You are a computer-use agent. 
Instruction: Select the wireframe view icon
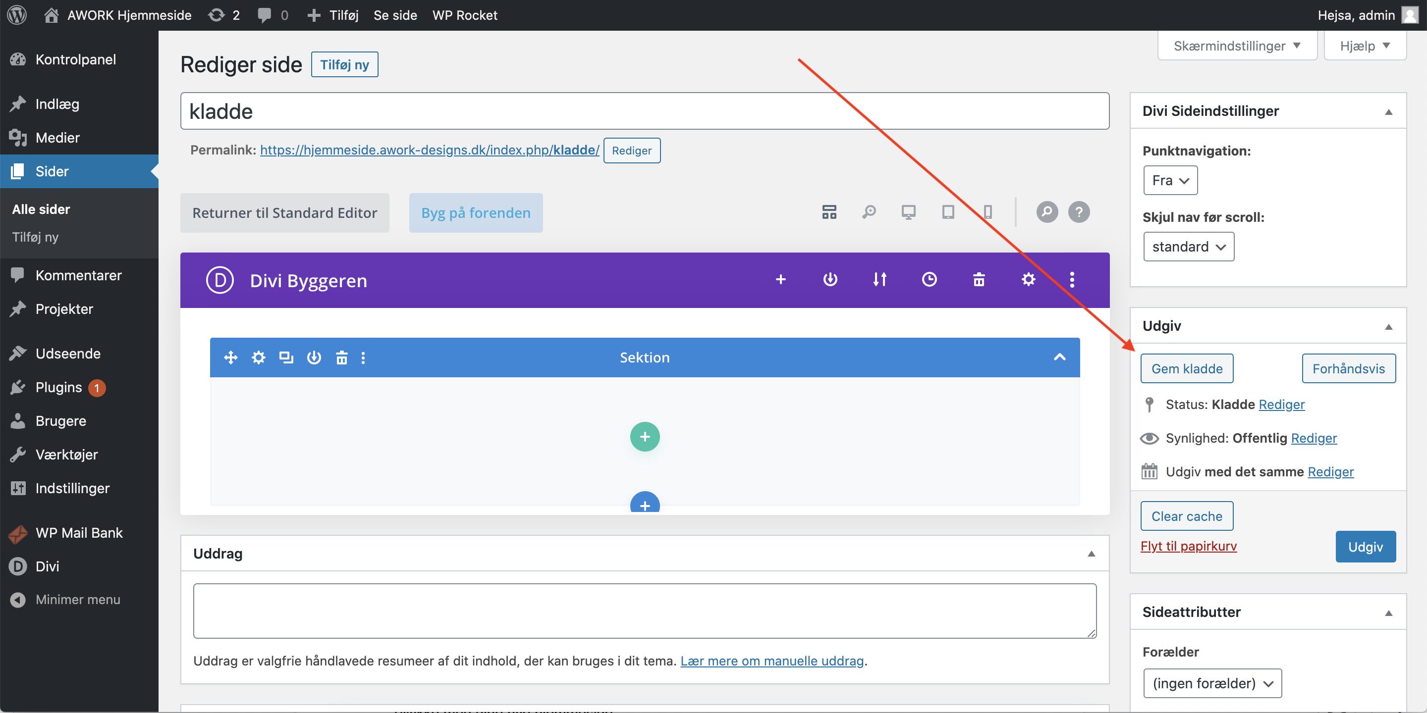[x=829, y=212]
